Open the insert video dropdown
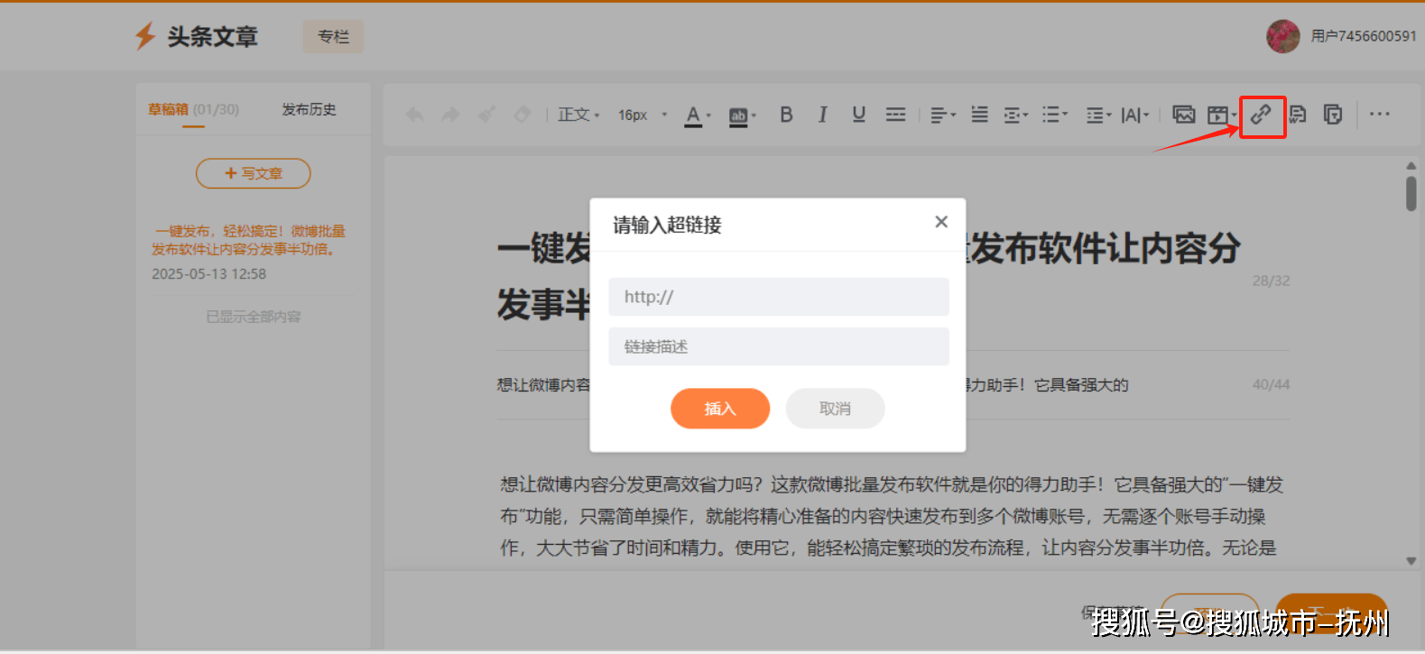1425x654 pixels. pos(1222,115)
